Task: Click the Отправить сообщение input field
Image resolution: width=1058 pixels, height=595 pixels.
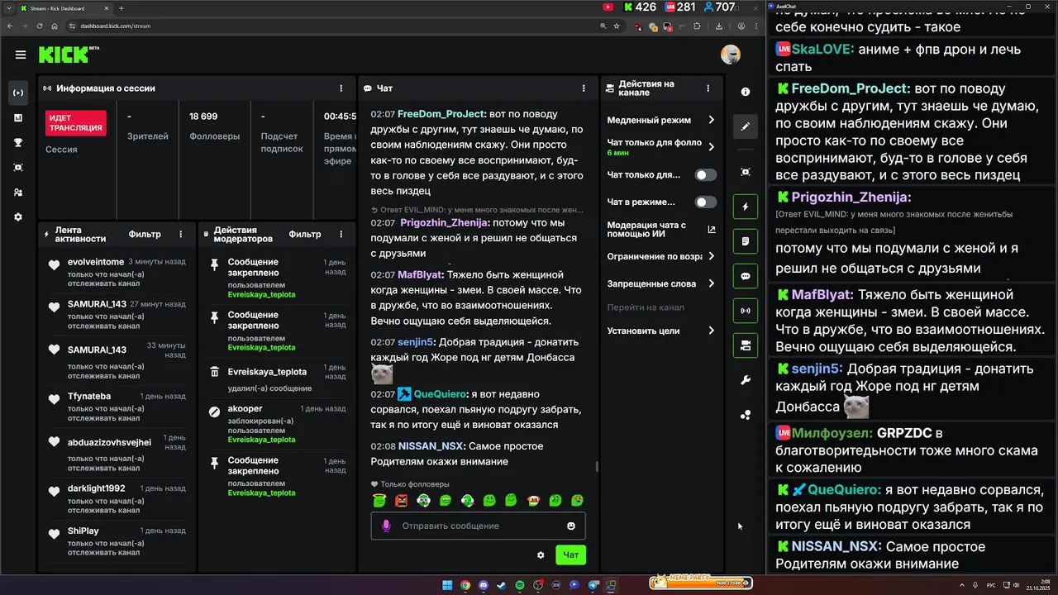Action: [x=478, y=526]
